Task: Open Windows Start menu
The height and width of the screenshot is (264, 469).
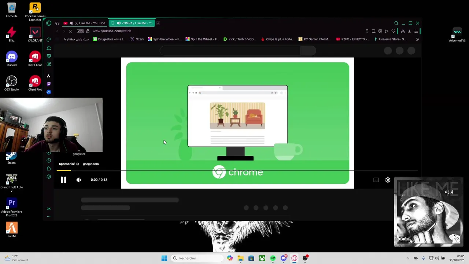Action: pos(164,258)
